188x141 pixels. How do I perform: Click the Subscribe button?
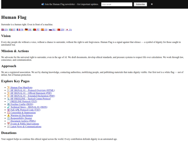pos(140,4)
